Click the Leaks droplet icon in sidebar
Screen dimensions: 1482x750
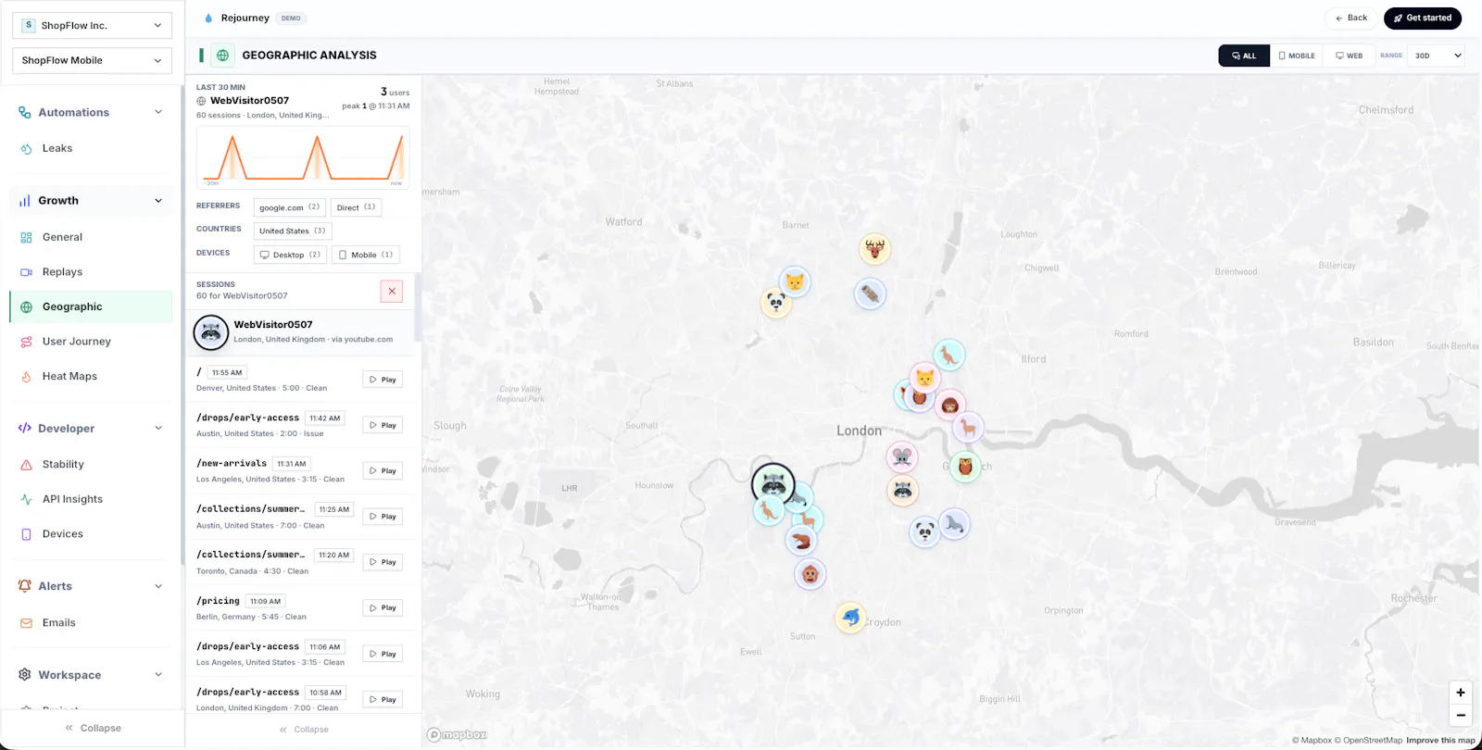coord(26,148)
